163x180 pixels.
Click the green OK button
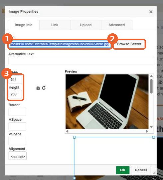(123, 170)
